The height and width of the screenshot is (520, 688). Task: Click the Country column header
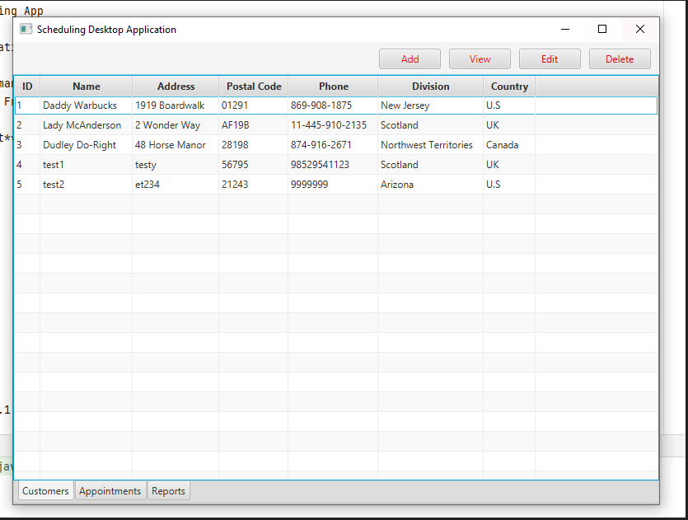pyautogui.click(x=508, y=86)
